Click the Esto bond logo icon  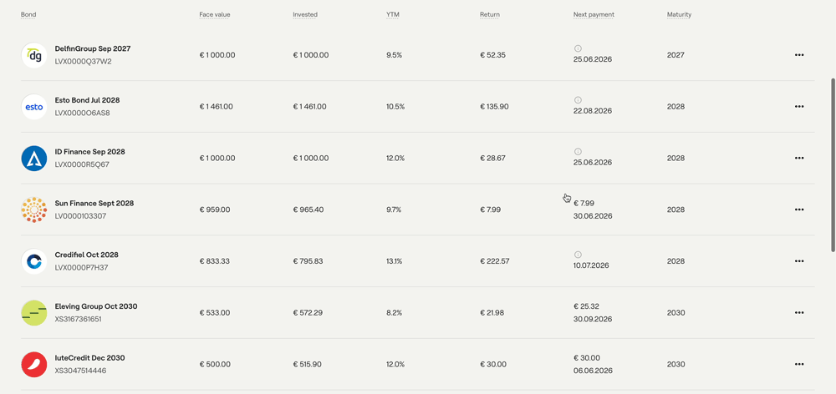34,107
